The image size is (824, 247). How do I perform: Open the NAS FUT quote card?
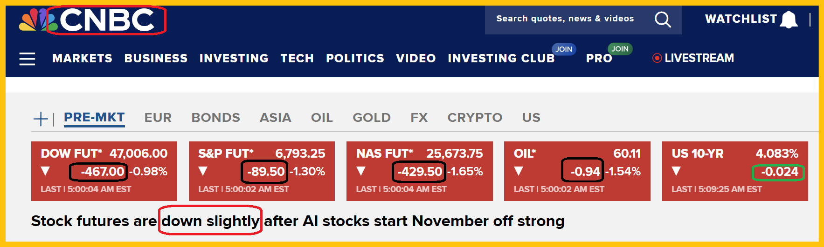click(x=419, y=171)
